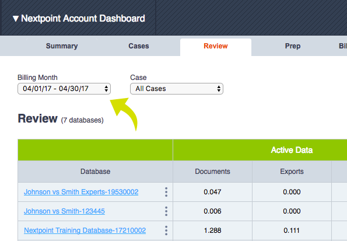
Task: Click the Database column header
Action: [x=96, y=172]
